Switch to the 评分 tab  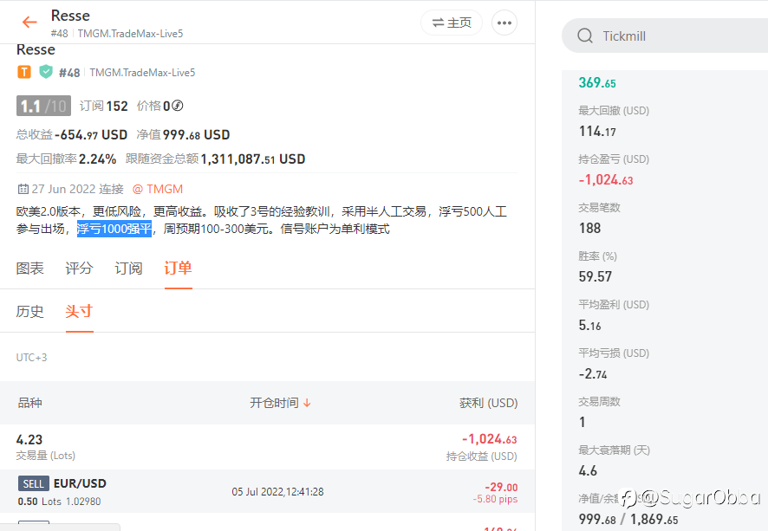coord(79,269)
